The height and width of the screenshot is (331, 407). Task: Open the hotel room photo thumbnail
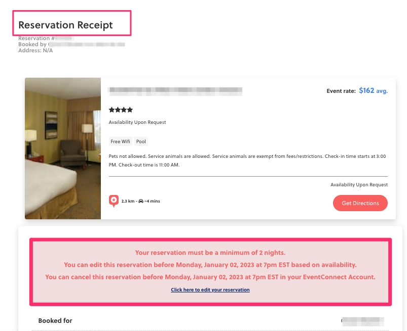[x=63, y=148]
